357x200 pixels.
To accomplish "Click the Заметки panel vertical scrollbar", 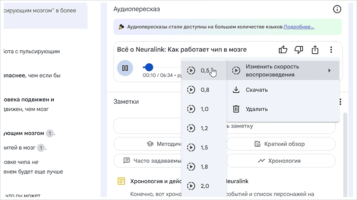I will (x=345, y=154).
